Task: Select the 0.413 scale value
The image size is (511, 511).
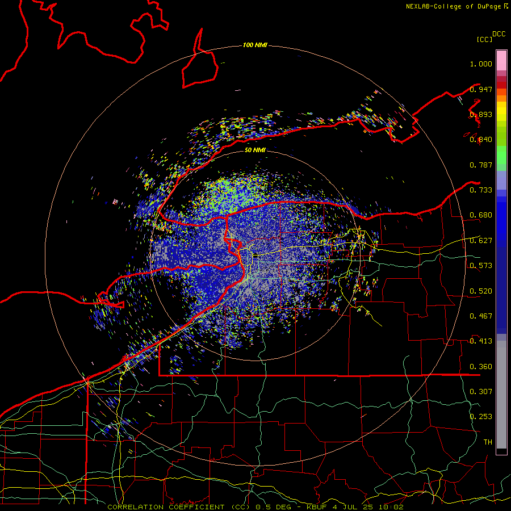Action: point(481,341)
